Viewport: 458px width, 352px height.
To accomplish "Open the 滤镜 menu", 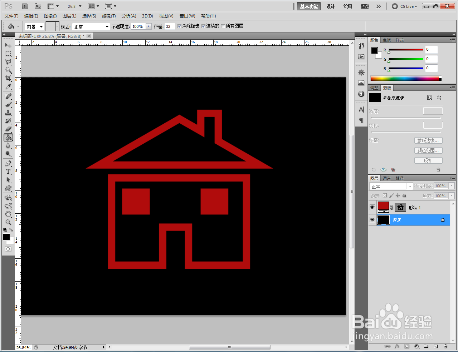I will pyautogui.click(x=108, y=16).
